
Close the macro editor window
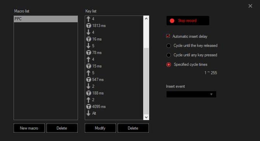[x=250, y=6]
